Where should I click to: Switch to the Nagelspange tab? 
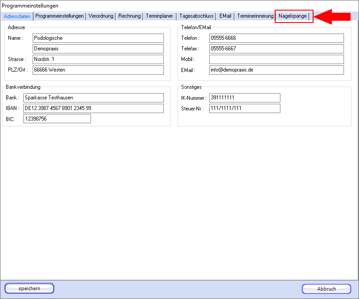coord(292,16)
